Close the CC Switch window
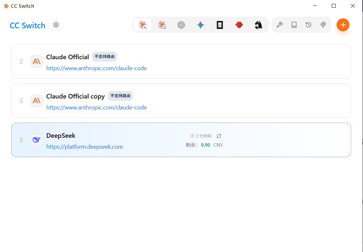The width and height of the screenshot is (363, 252). tap(353, 6)
